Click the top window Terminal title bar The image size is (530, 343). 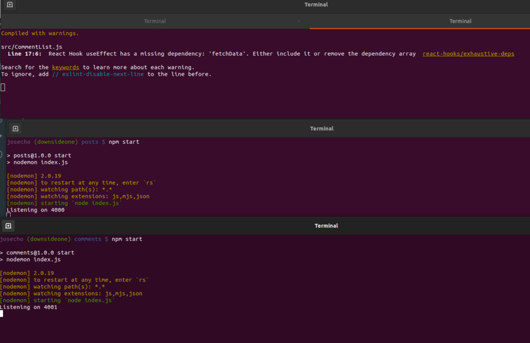pos(316,5)
